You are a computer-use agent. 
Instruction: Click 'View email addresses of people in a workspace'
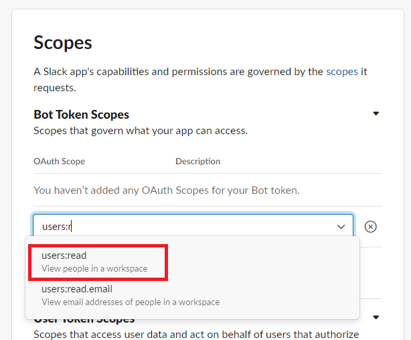pos(131,302)
